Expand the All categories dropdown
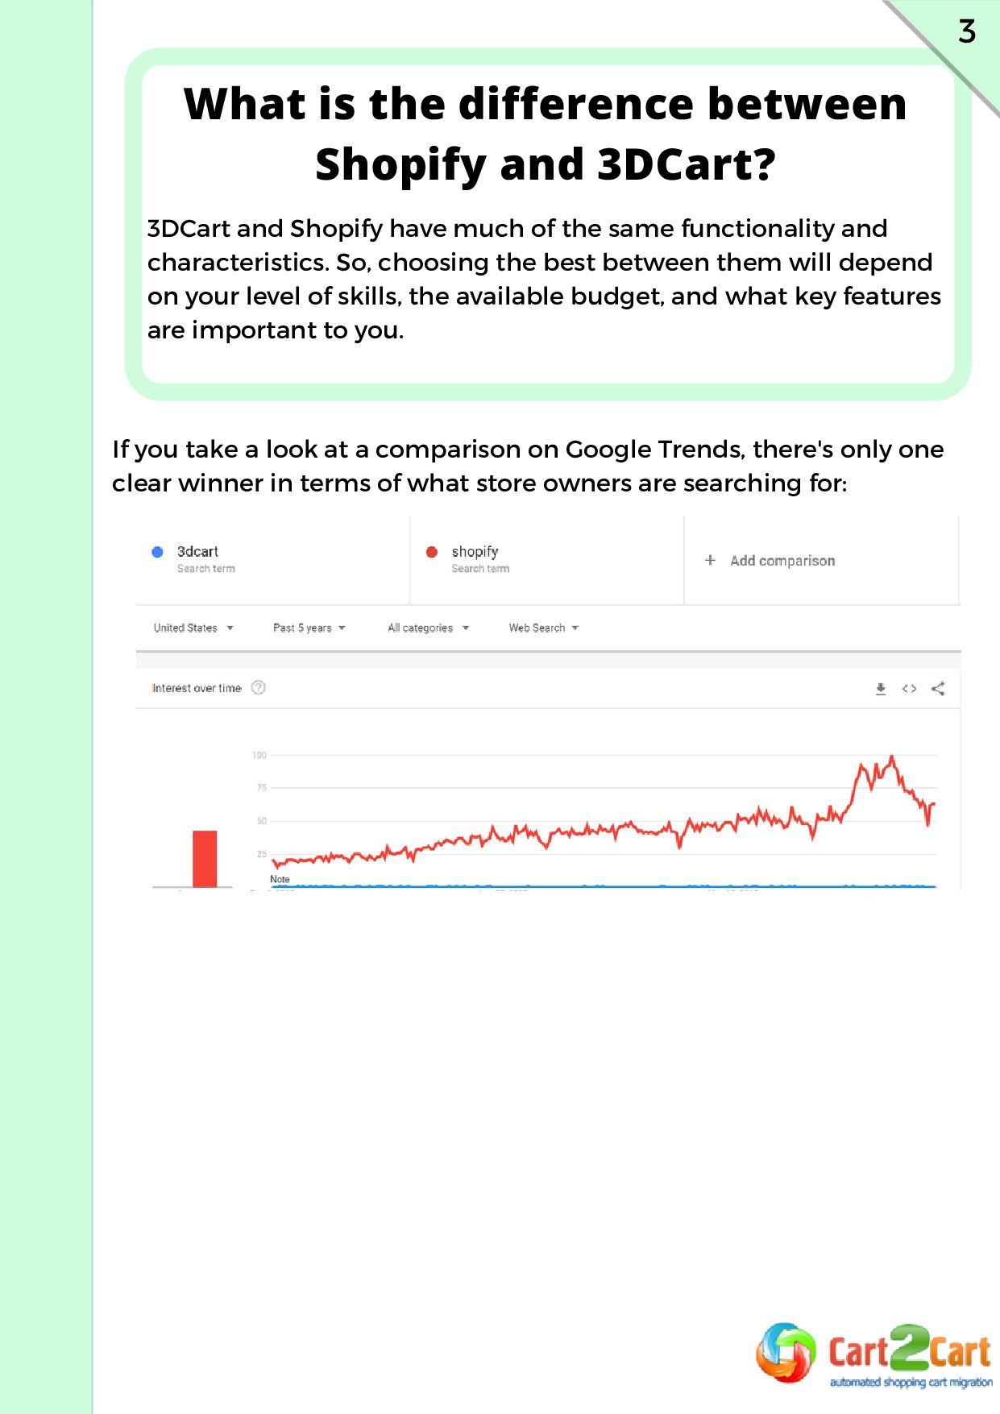The width and height of the screenshot is (1000, 1414). tap(429, 628)
